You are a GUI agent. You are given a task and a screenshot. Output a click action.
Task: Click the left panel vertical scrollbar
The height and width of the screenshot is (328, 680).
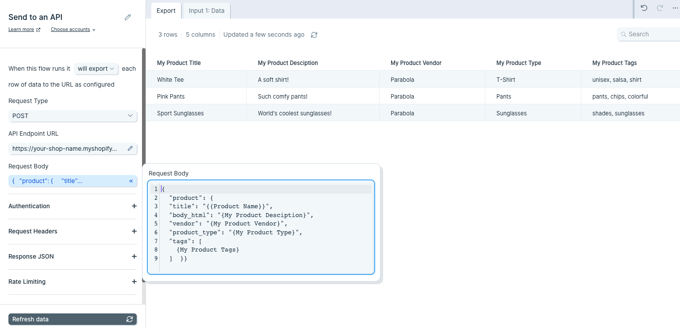click(x=143, y=176)
